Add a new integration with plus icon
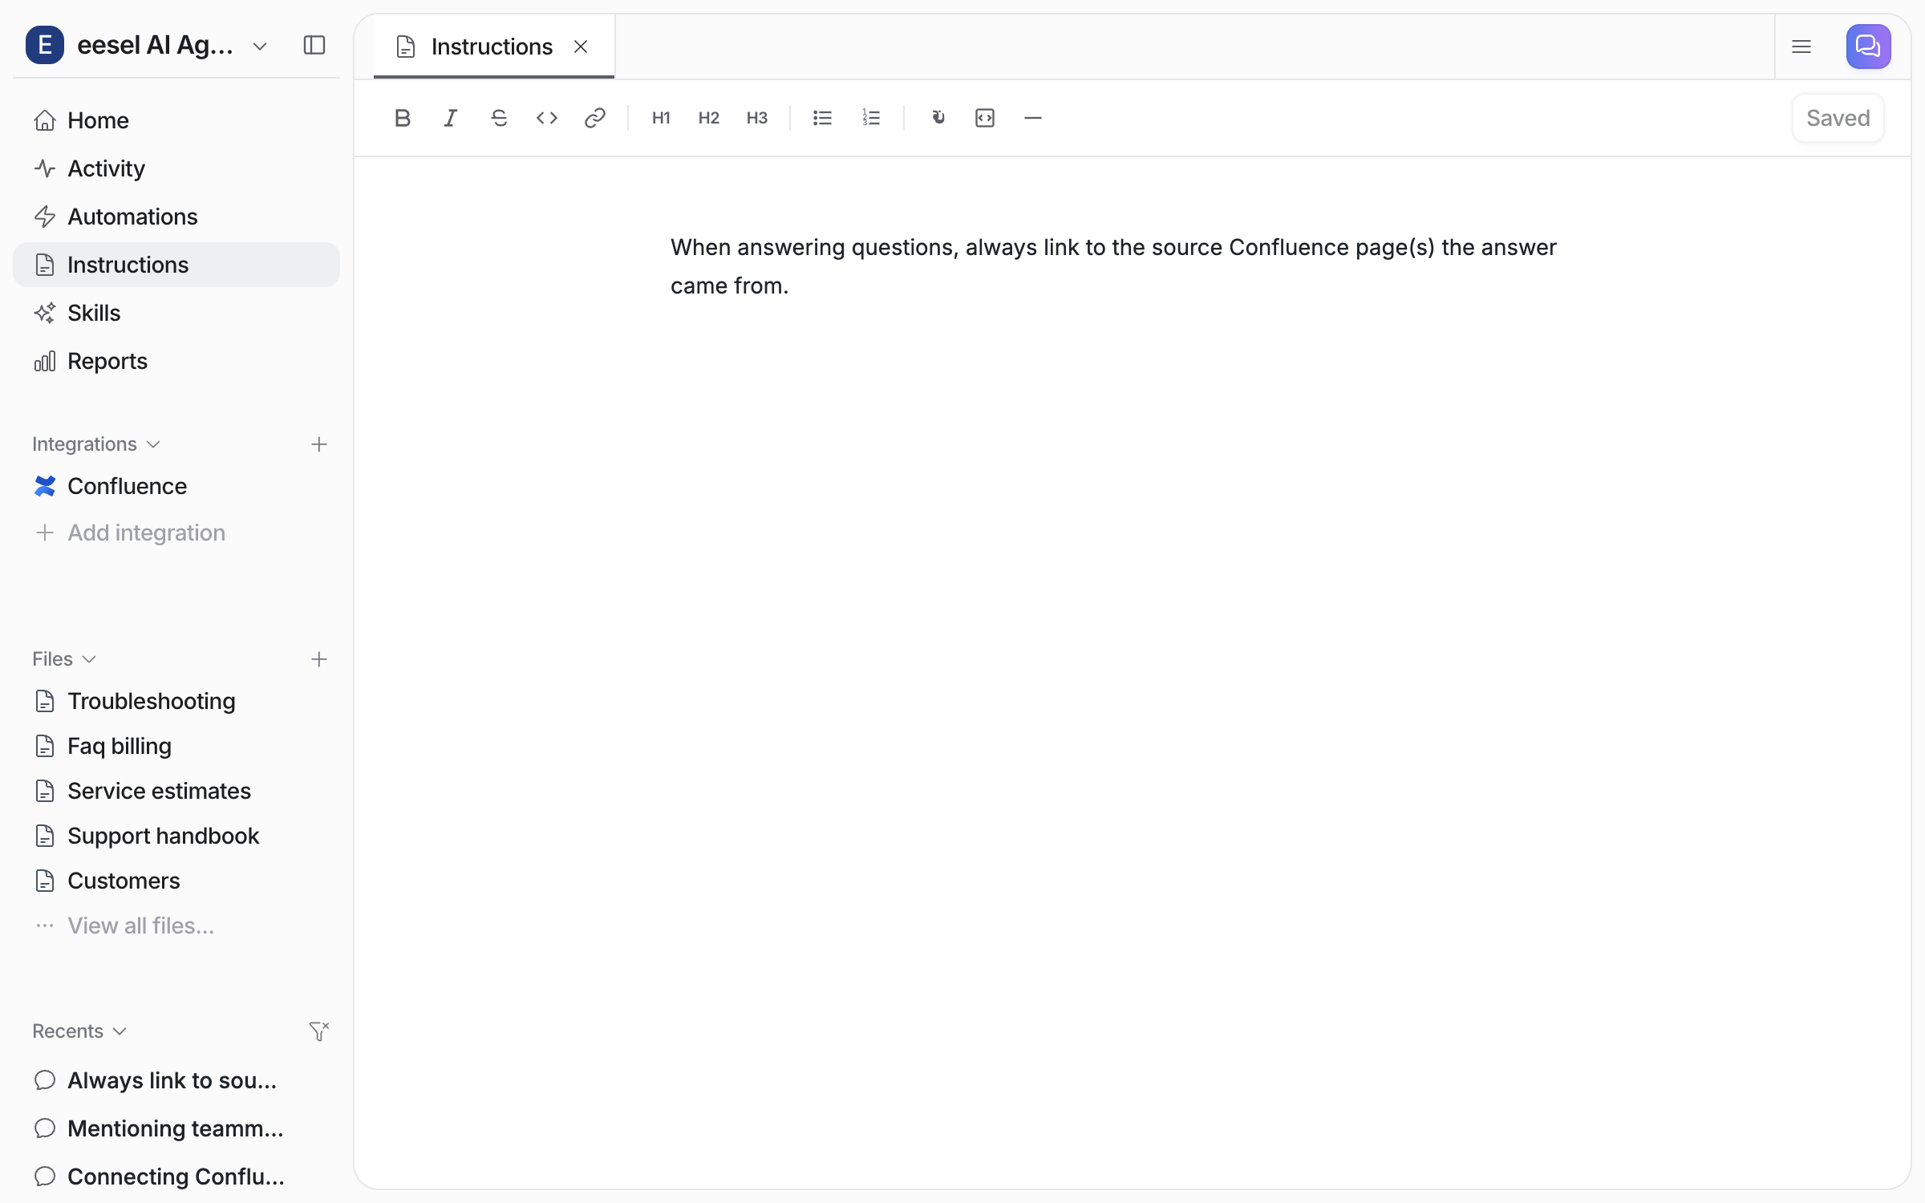The width and height of the screenshot is (1925, 1203). click(x=319, y=444)
